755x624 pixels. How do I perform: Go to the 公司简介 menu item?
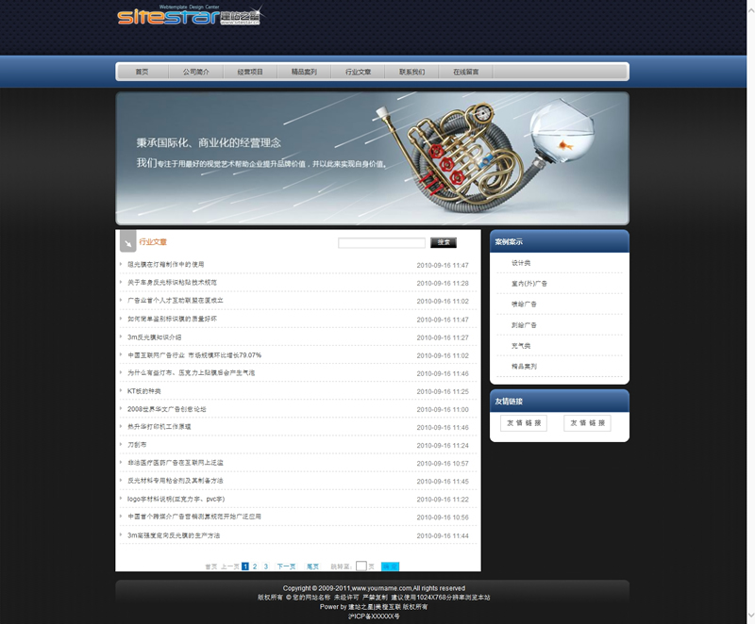pyautogui.click(x=196, y=72)
